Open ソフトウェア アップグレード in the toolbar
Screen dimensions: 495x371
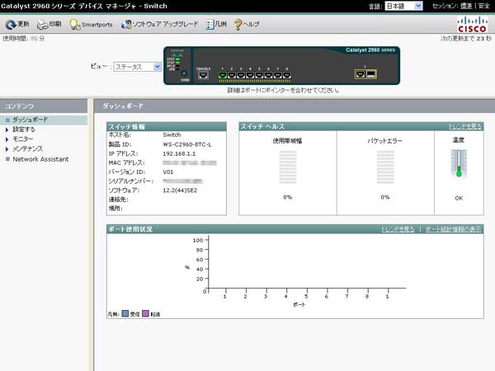(x=160, y=25)
